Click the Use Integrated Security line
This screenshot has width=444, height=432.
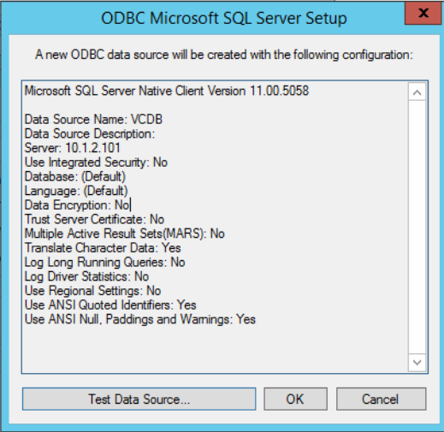click(96, 163)
